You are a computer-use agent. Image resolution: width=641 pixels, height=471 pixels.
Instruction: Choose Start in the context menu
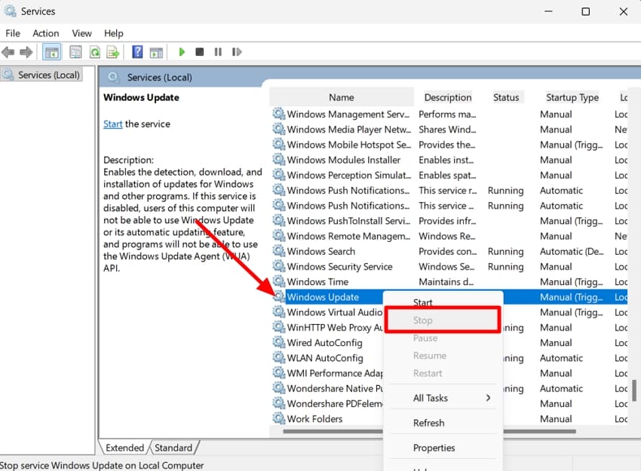tap(423, 303)
